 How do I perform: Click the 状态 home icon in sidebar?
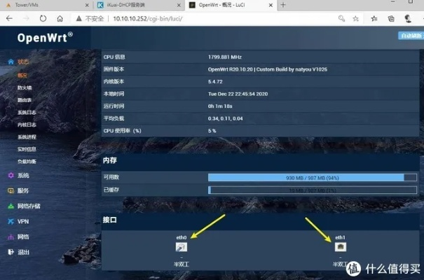(x=11, y=62)
